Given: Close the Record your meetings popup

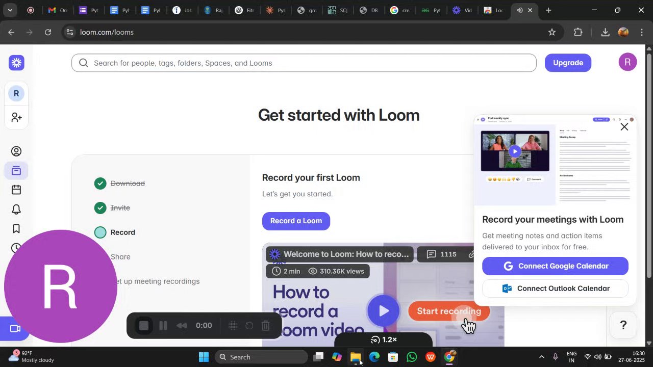Looking at the screenshot, I should click(624, 127).
